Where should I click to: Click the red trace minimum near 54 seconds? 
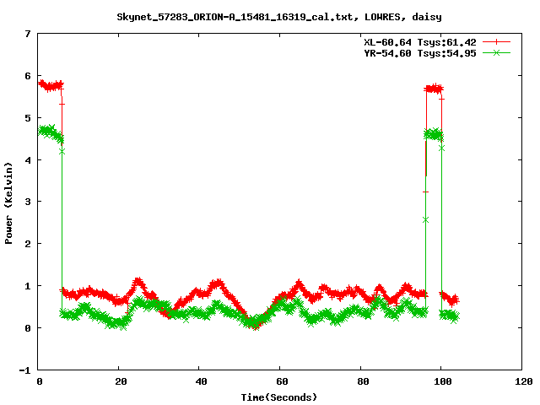[x=256, y=325]
